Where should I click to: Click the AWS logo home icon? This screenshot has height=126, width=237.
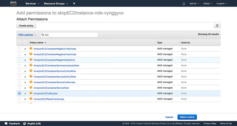coord(13,3)
